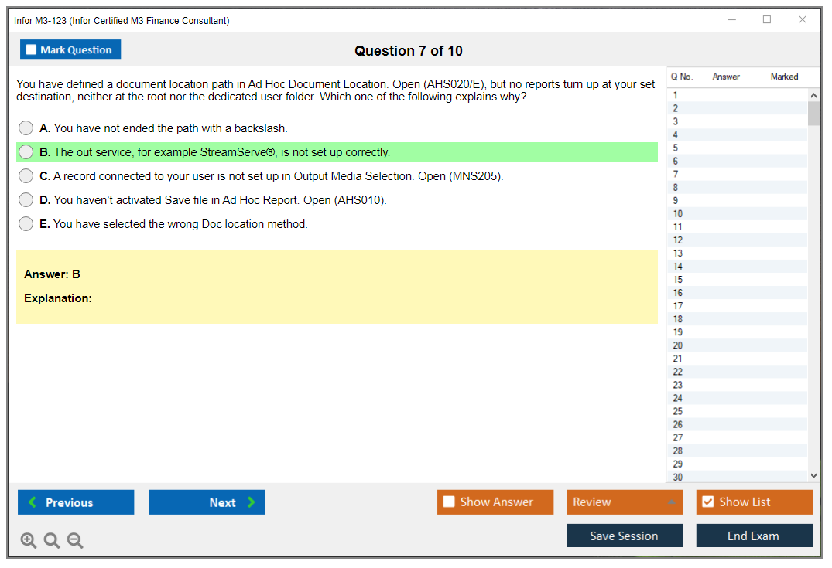The width and height of the screenshot is (832, 568).
Task: Click the reset zoom magnifier icon
Action: pyautogui.click(x=52, y=541)
